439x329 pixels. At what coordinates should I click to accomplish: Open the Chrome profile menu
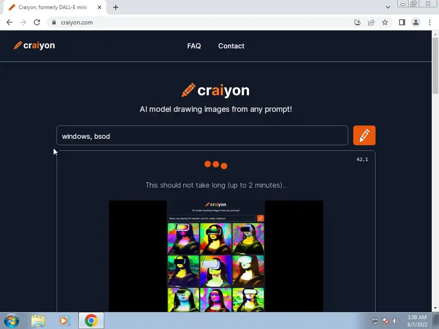click(x=416, y=22)
